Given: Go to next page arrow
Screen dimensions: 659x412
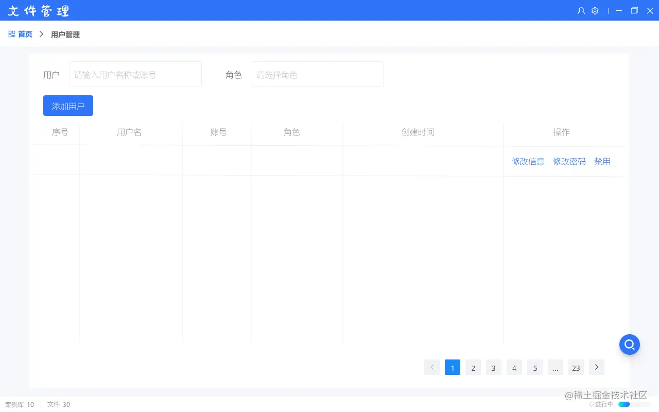Looking at the screenshot, I should (x=597, y=367).
